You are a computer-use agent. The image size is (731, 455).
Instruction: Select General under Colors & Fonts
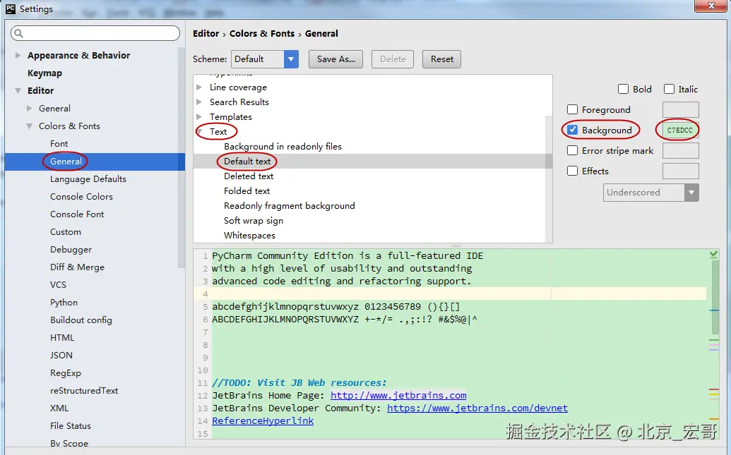(66, 162)
